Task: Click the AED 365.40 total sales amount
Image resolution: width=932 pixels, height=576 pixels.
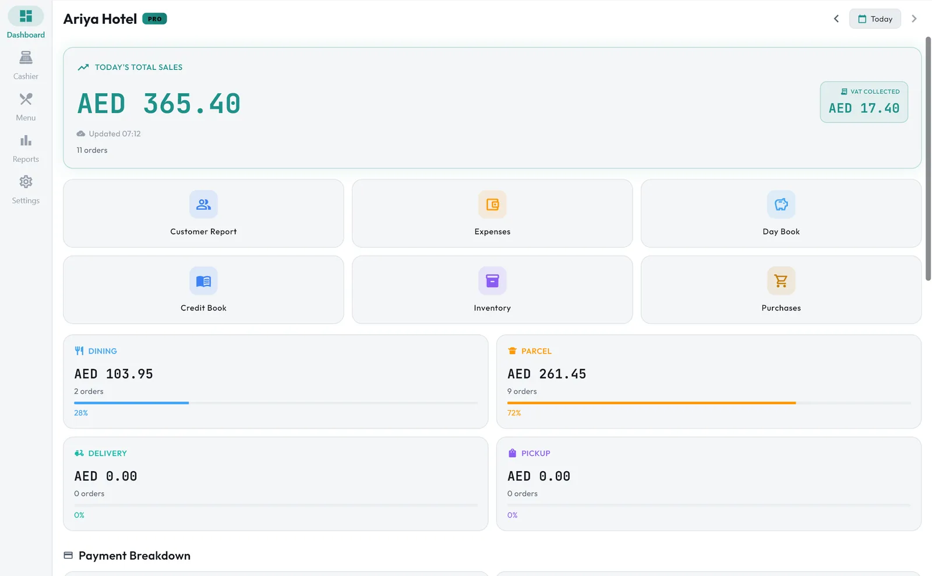Action: pyautogui.click(x=159, y=104)
